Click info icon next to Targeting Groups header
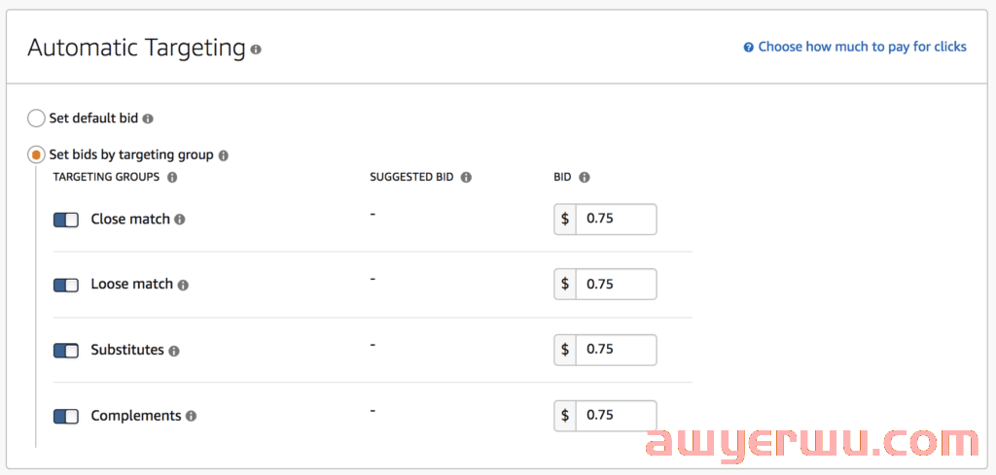This screenshot has height=475, width=996. tap(172, 178)
